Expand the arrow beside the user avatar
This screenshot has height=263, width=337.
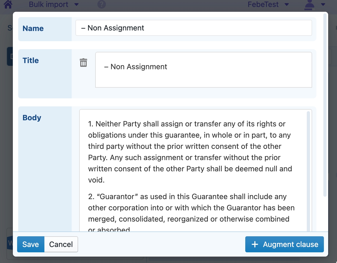(x=323, y=5)
